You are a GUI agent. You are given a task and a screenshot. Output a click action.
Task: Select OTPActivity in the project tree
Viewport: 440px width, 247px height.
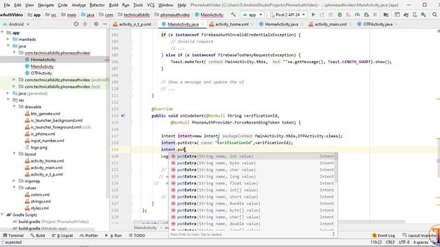[41, 73]
